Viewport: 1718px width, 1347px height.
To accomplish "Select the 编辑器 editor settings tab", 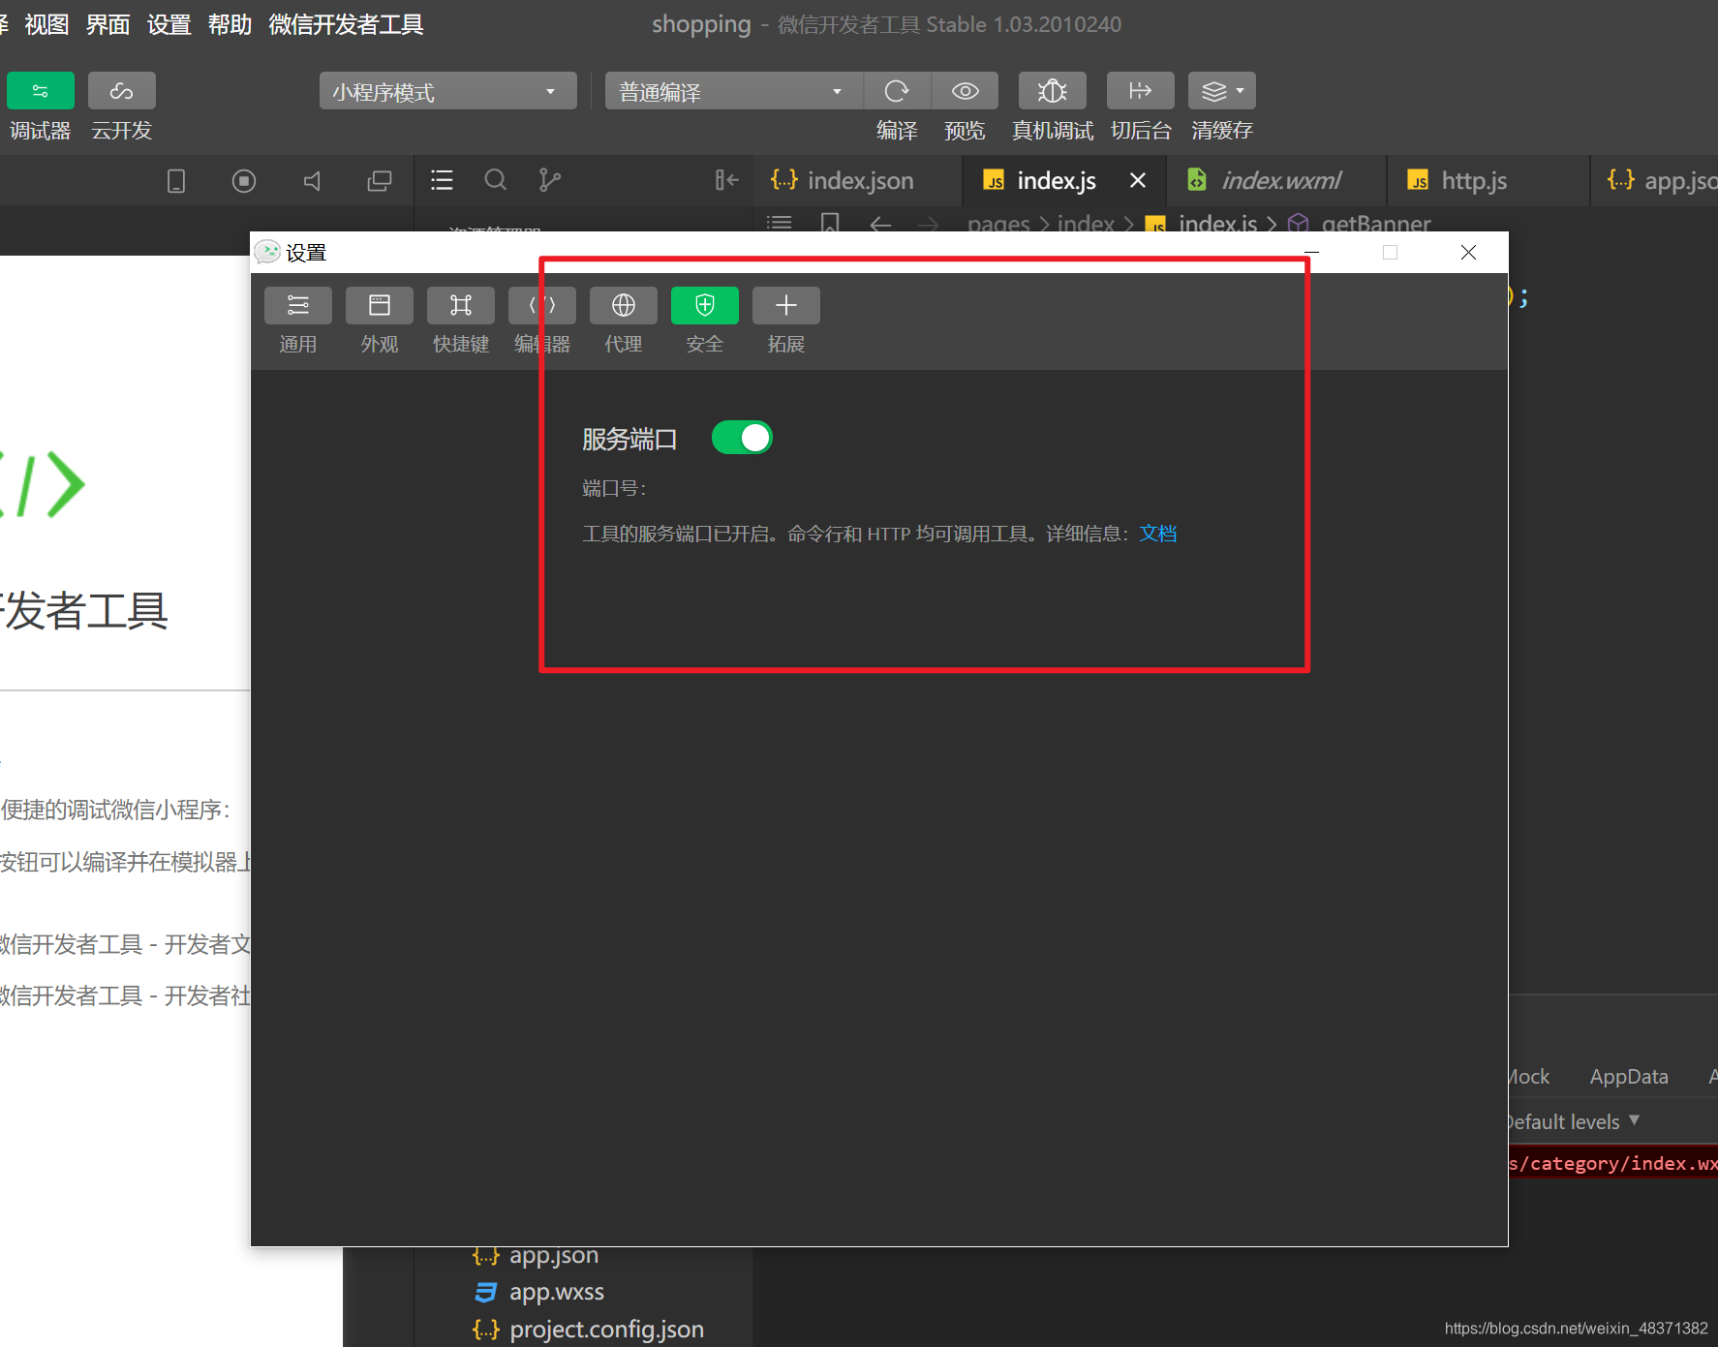I will (542, 321).
